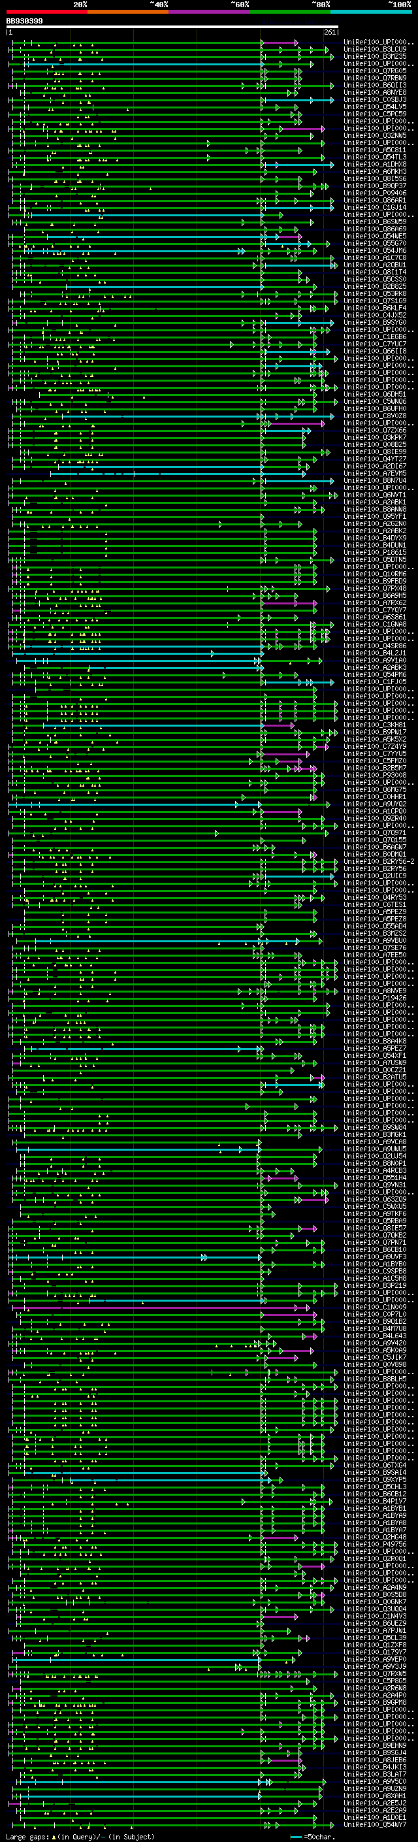
Task: Click hit UniRef100_A5PEZ9
Action: 374,911
